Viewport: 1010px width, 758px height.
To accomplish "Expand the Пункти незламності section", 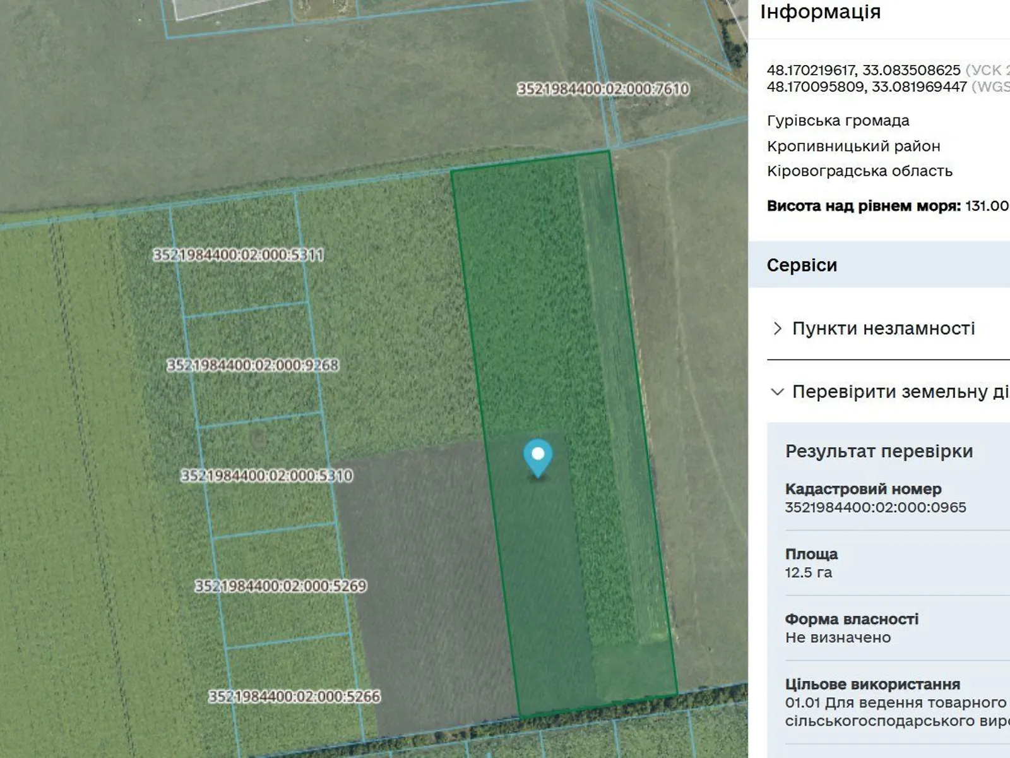I will pos(882,328).
